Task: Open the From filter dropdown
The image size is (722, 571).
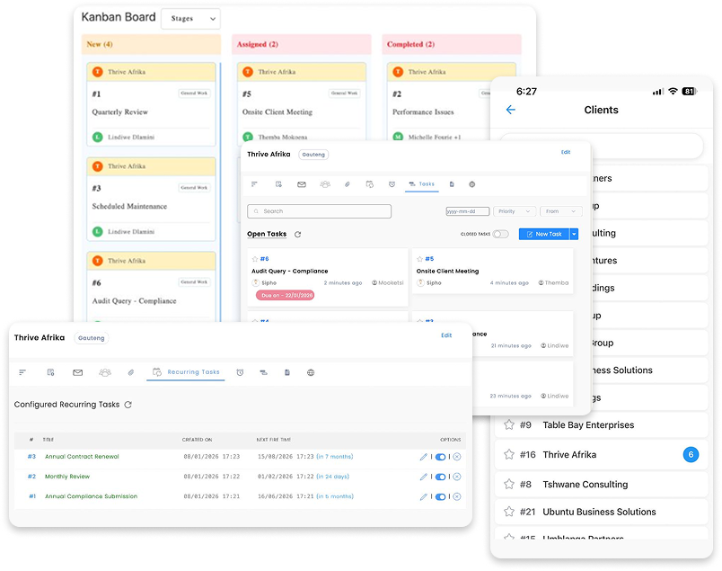Action: (561, 211)
